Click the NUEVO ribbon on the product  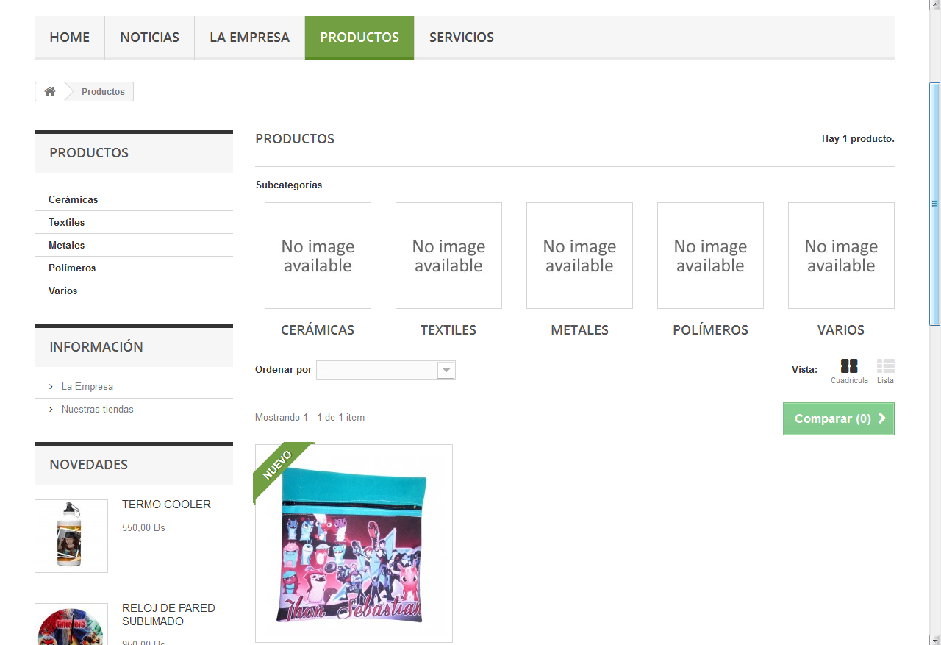tap(278, 465)
